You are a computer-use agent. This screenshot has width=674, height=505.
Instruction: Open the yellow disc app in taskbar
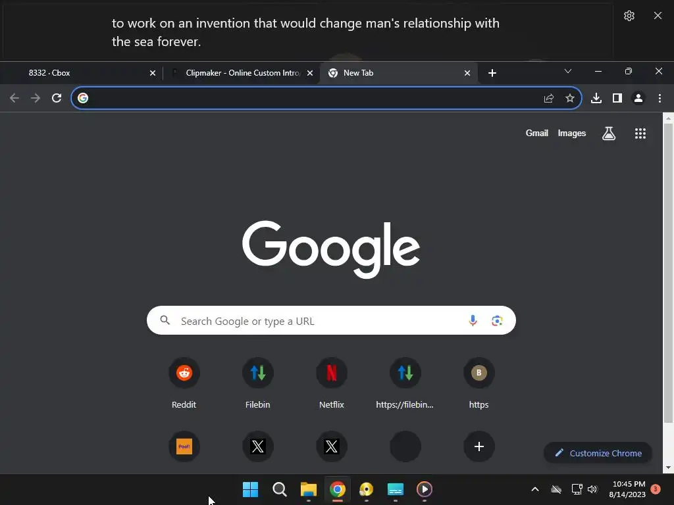click(366, 489)
